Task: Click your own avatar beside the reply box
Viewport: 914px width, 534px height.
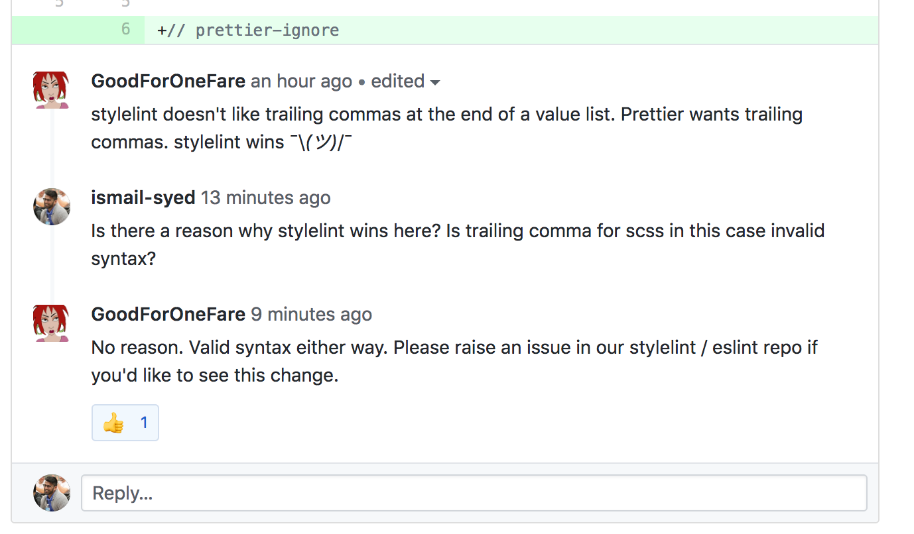Action: [51, 492]
